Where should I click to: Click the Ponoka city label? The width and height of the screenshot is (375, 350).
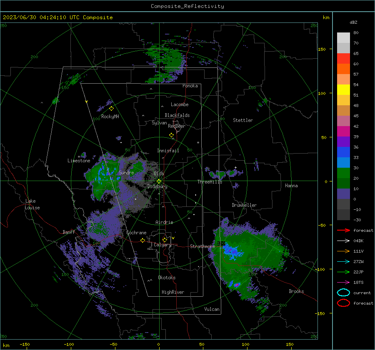coord(190,86)
